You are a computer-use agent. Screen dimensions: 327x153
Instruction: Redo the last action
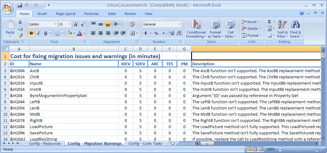tap(36, 5)
